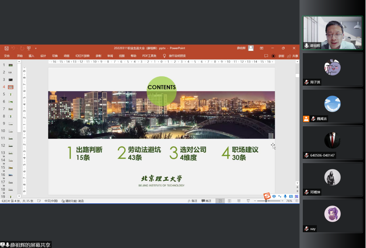Expand the Customize Quick Access Toolbar dropdown

coord(36,48)
